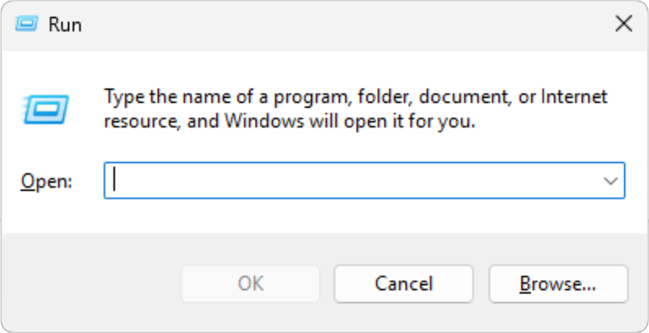This screenshot has height=333, width=649.
Task: Click the blinking text cursor in Open field
Action: point(115,181)
